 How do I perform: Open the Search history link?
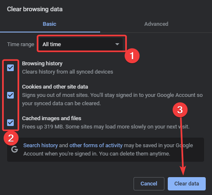coord(40,146)
